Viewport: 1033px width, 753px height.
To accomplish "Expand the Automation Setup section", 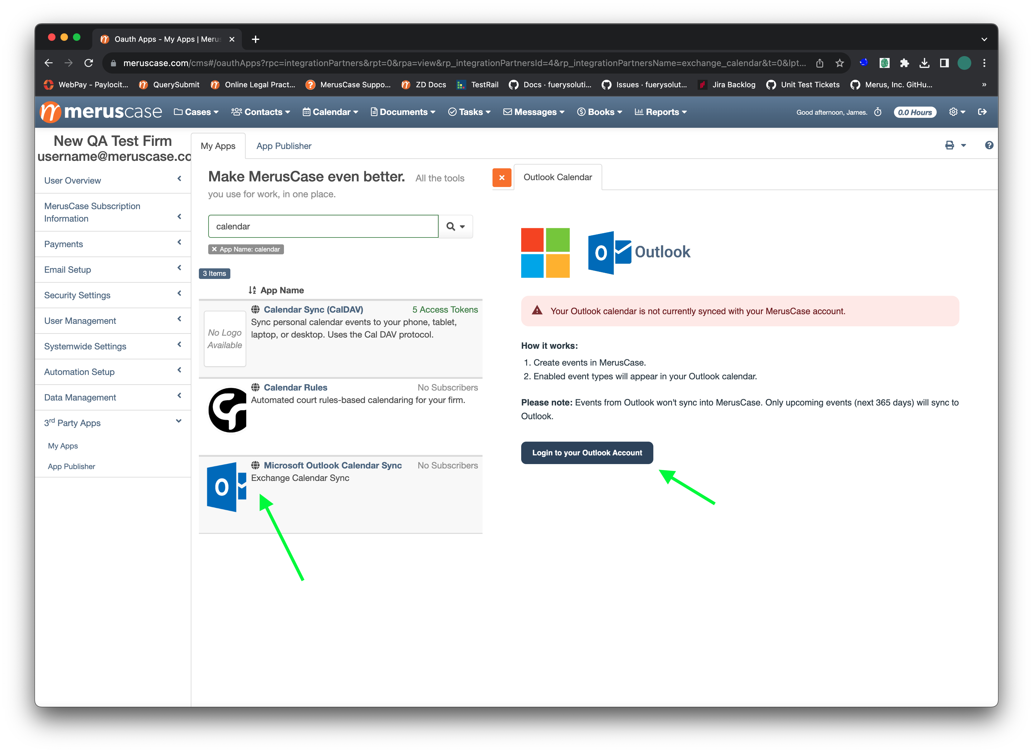I will coord(113,372).
